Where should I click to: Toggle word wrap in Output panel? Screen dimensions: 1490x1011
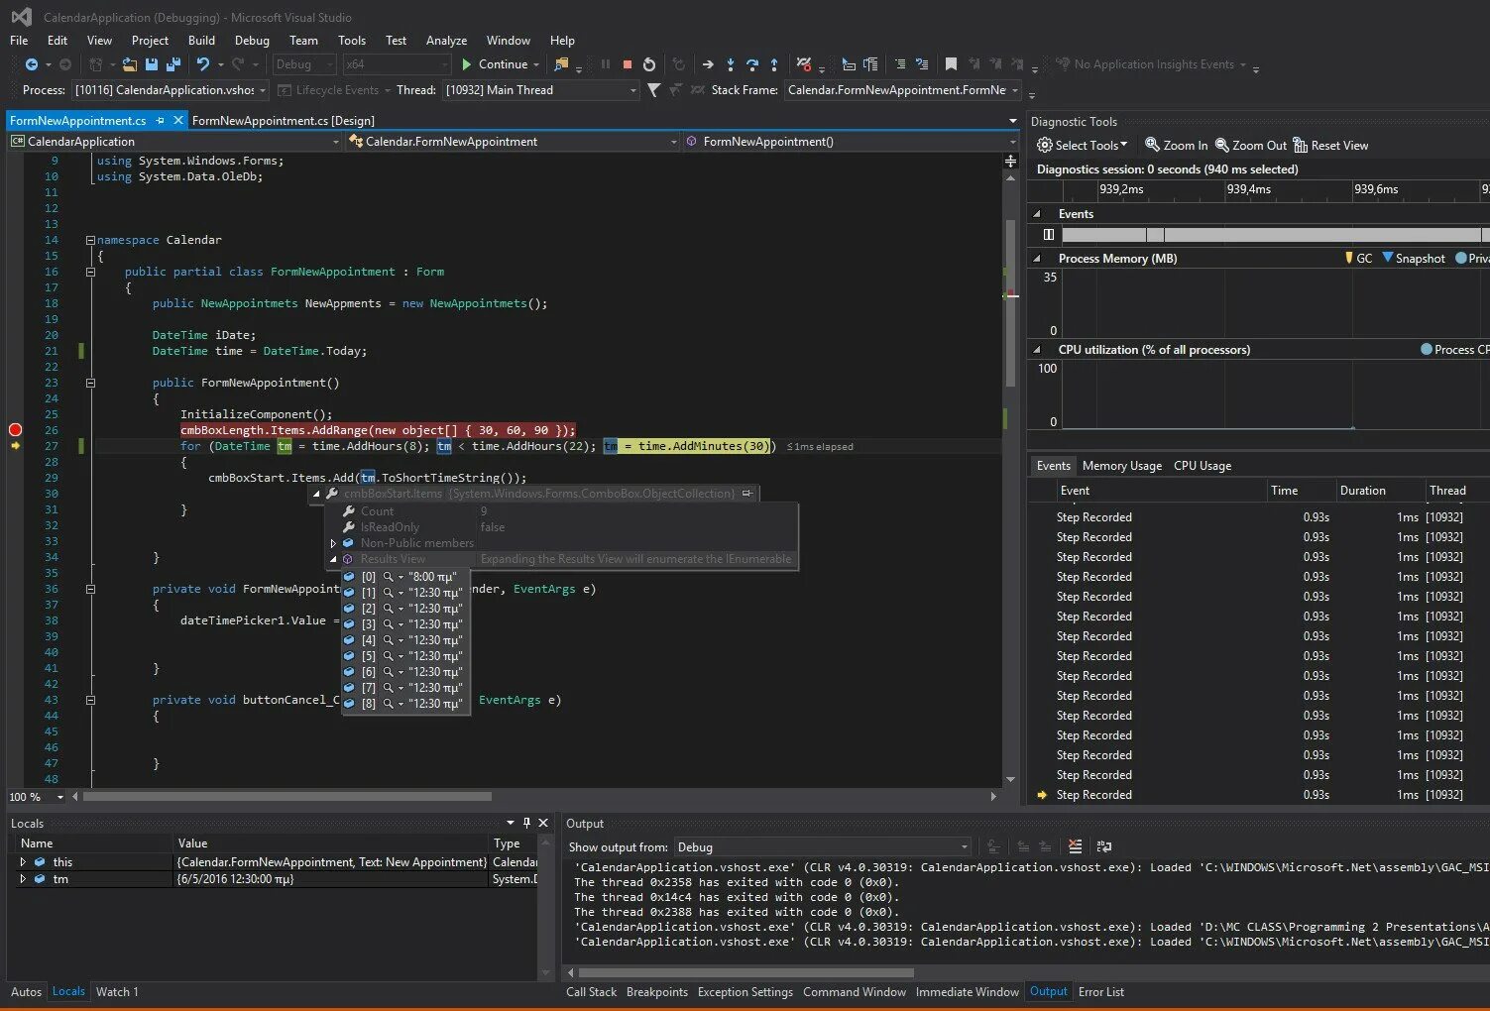(1104, 846)
